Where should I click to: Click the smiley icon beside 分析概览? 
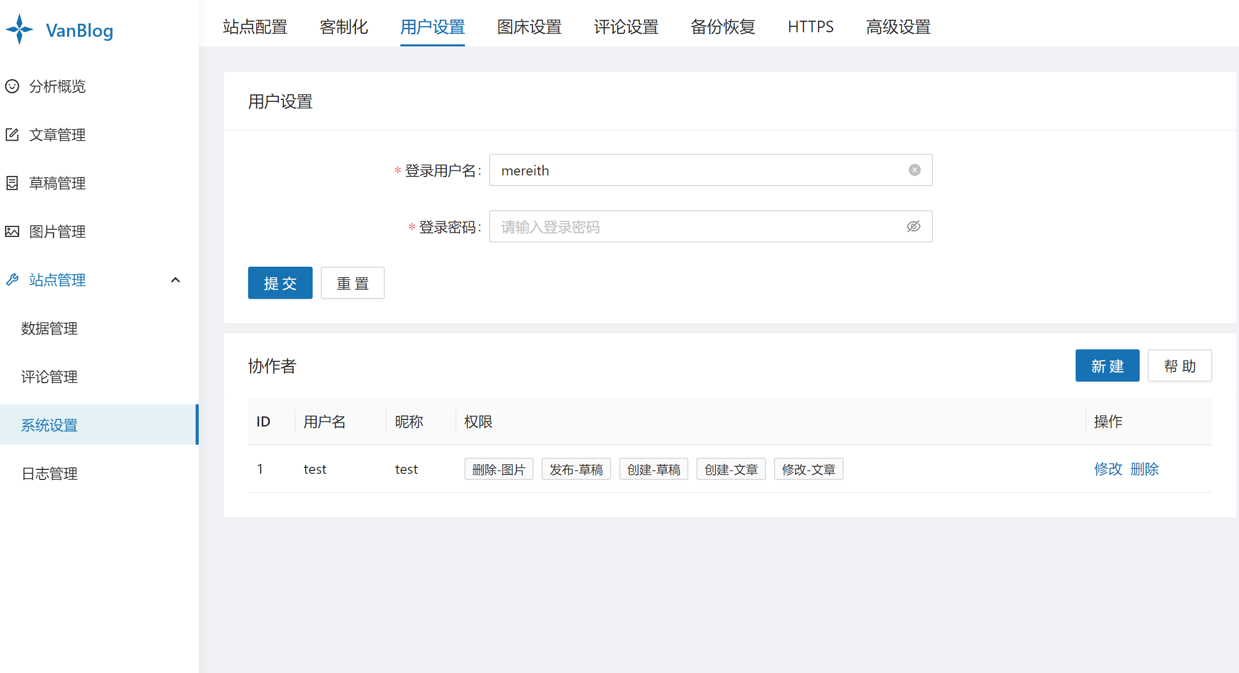tap(12, 86)
